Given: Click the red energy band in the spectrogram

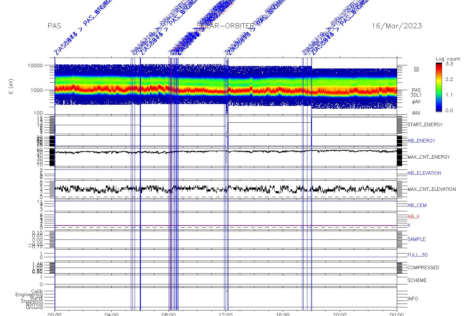Looking at the screenshot, I should (226, 90).
